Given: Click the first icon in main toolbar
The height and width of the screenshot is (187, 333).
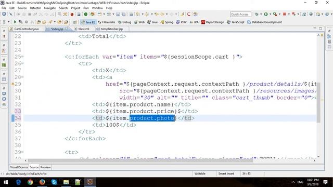Looking at the screenshot, I should click(4, 14).
